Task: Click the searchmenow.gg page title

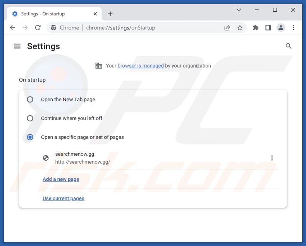Action: 74,154
